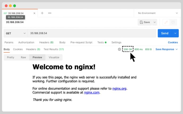Expand the No Environment dropdown
Image resolution: width=183 pixels, height=114 pixels.
158,13
